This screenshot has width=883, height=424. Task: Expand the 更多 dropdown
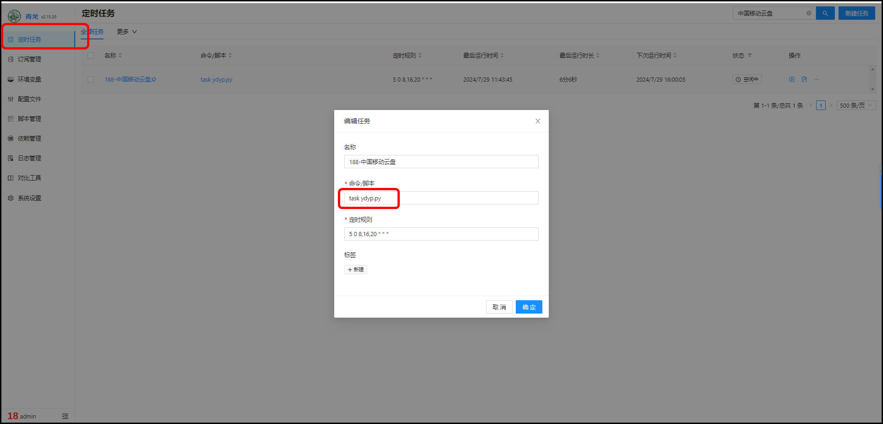[127, 32]
